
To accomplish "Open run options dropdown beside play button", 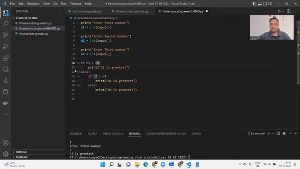I will coord(283,11).
